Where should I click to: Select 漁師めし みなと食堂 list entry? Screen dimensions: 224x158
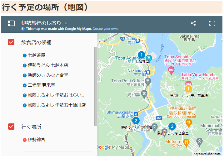click(x=48, y=75)
